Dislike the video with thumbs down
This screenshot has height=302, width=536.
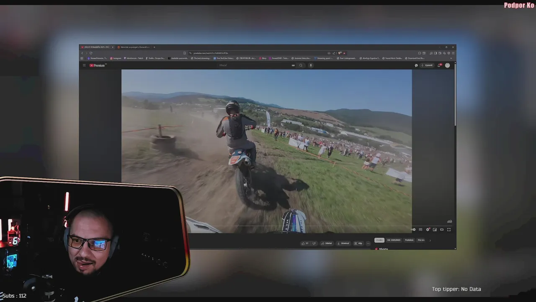[x=314, y=243]
